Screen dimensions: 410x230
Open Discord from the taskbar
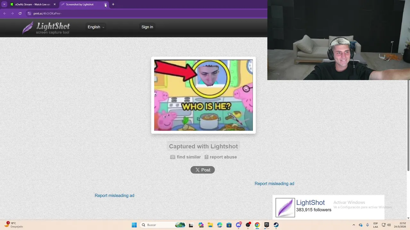pos(238,225)
